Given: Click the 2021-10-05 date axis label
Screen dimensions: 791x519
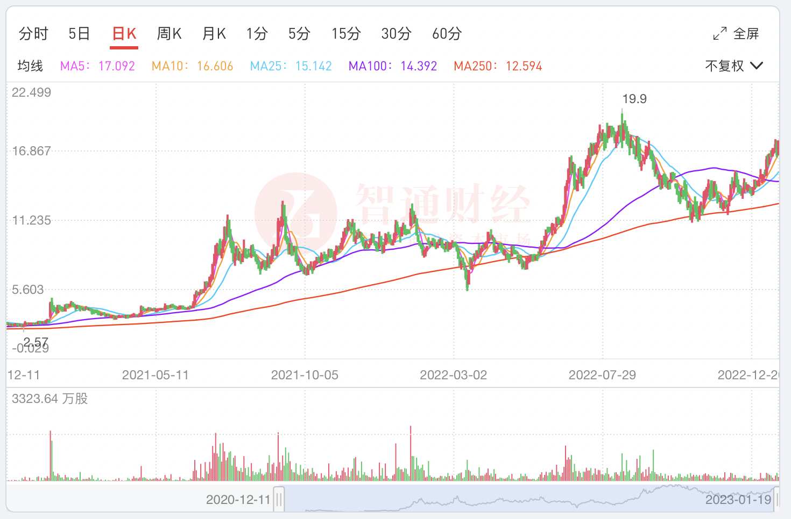Looking at the screenshot, I should point(305,375).
